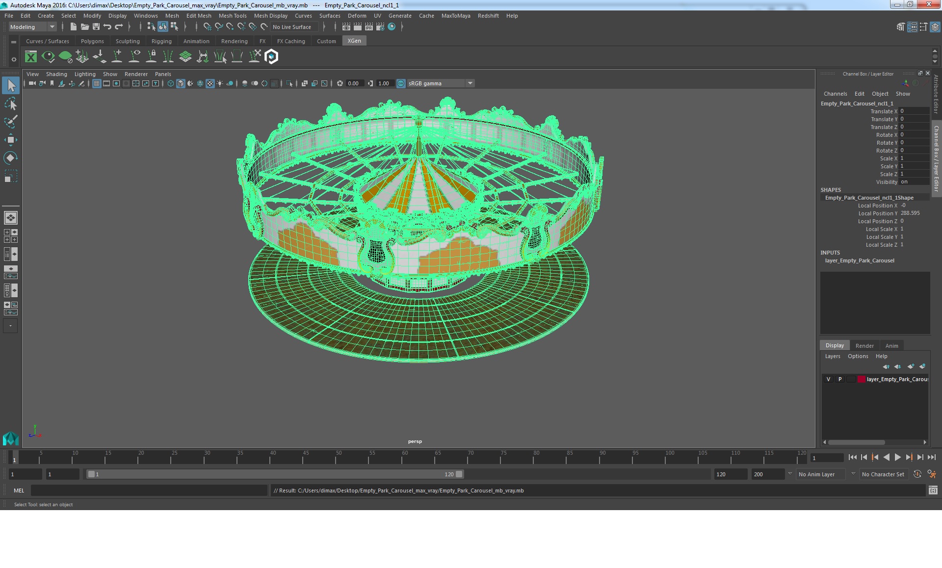Create a new scene
Image resolution: width=942 pixels, height=568 pixels.
click(73, 27)
